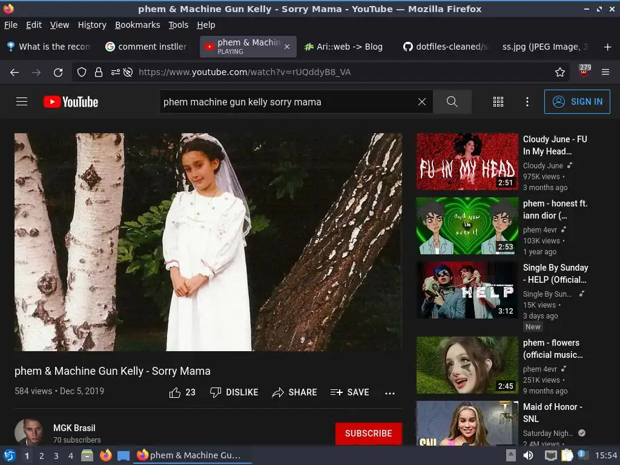Image resolution: width=620 pixels, height=465 pixels.
Task: Click the main video player
Action: (x=208, y=242)
